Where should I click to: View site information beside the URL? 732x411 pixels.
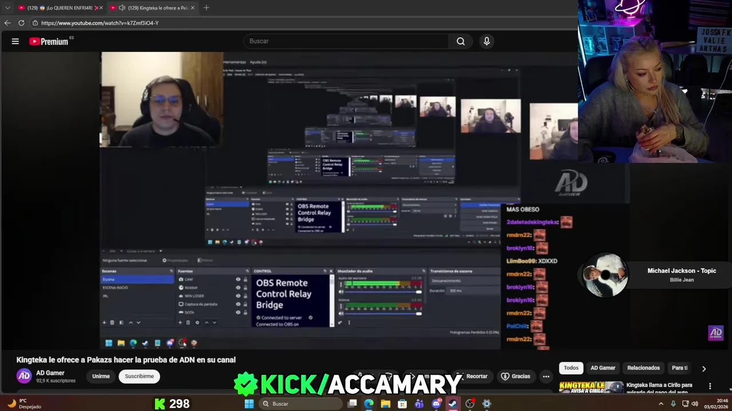pos(35,23)
